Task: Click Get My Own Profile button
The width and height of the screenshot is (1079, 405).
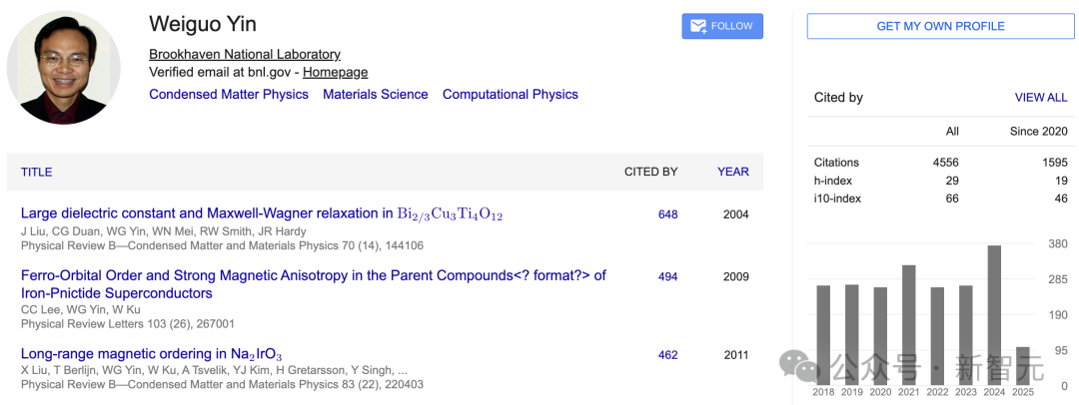Action: click(x=940, y=26)
